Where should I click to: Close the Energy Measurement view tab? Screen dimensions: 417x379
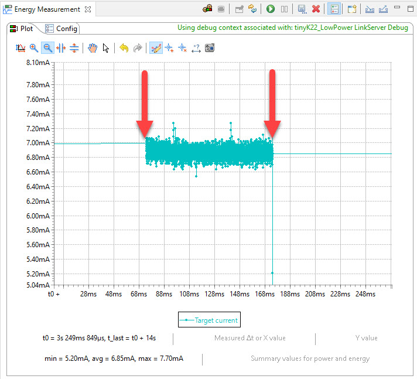pyautogui.click(x=88, y=9)
